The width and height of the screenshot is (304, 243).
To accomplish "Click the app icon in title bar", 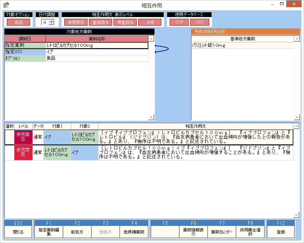I will pos(6,5).
